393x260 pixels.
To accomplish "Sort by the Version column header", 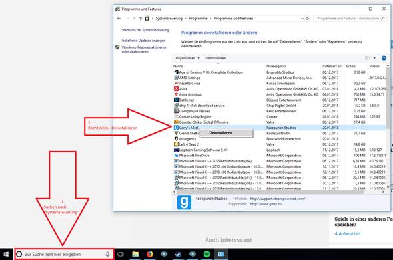I will tap(377, 66).
